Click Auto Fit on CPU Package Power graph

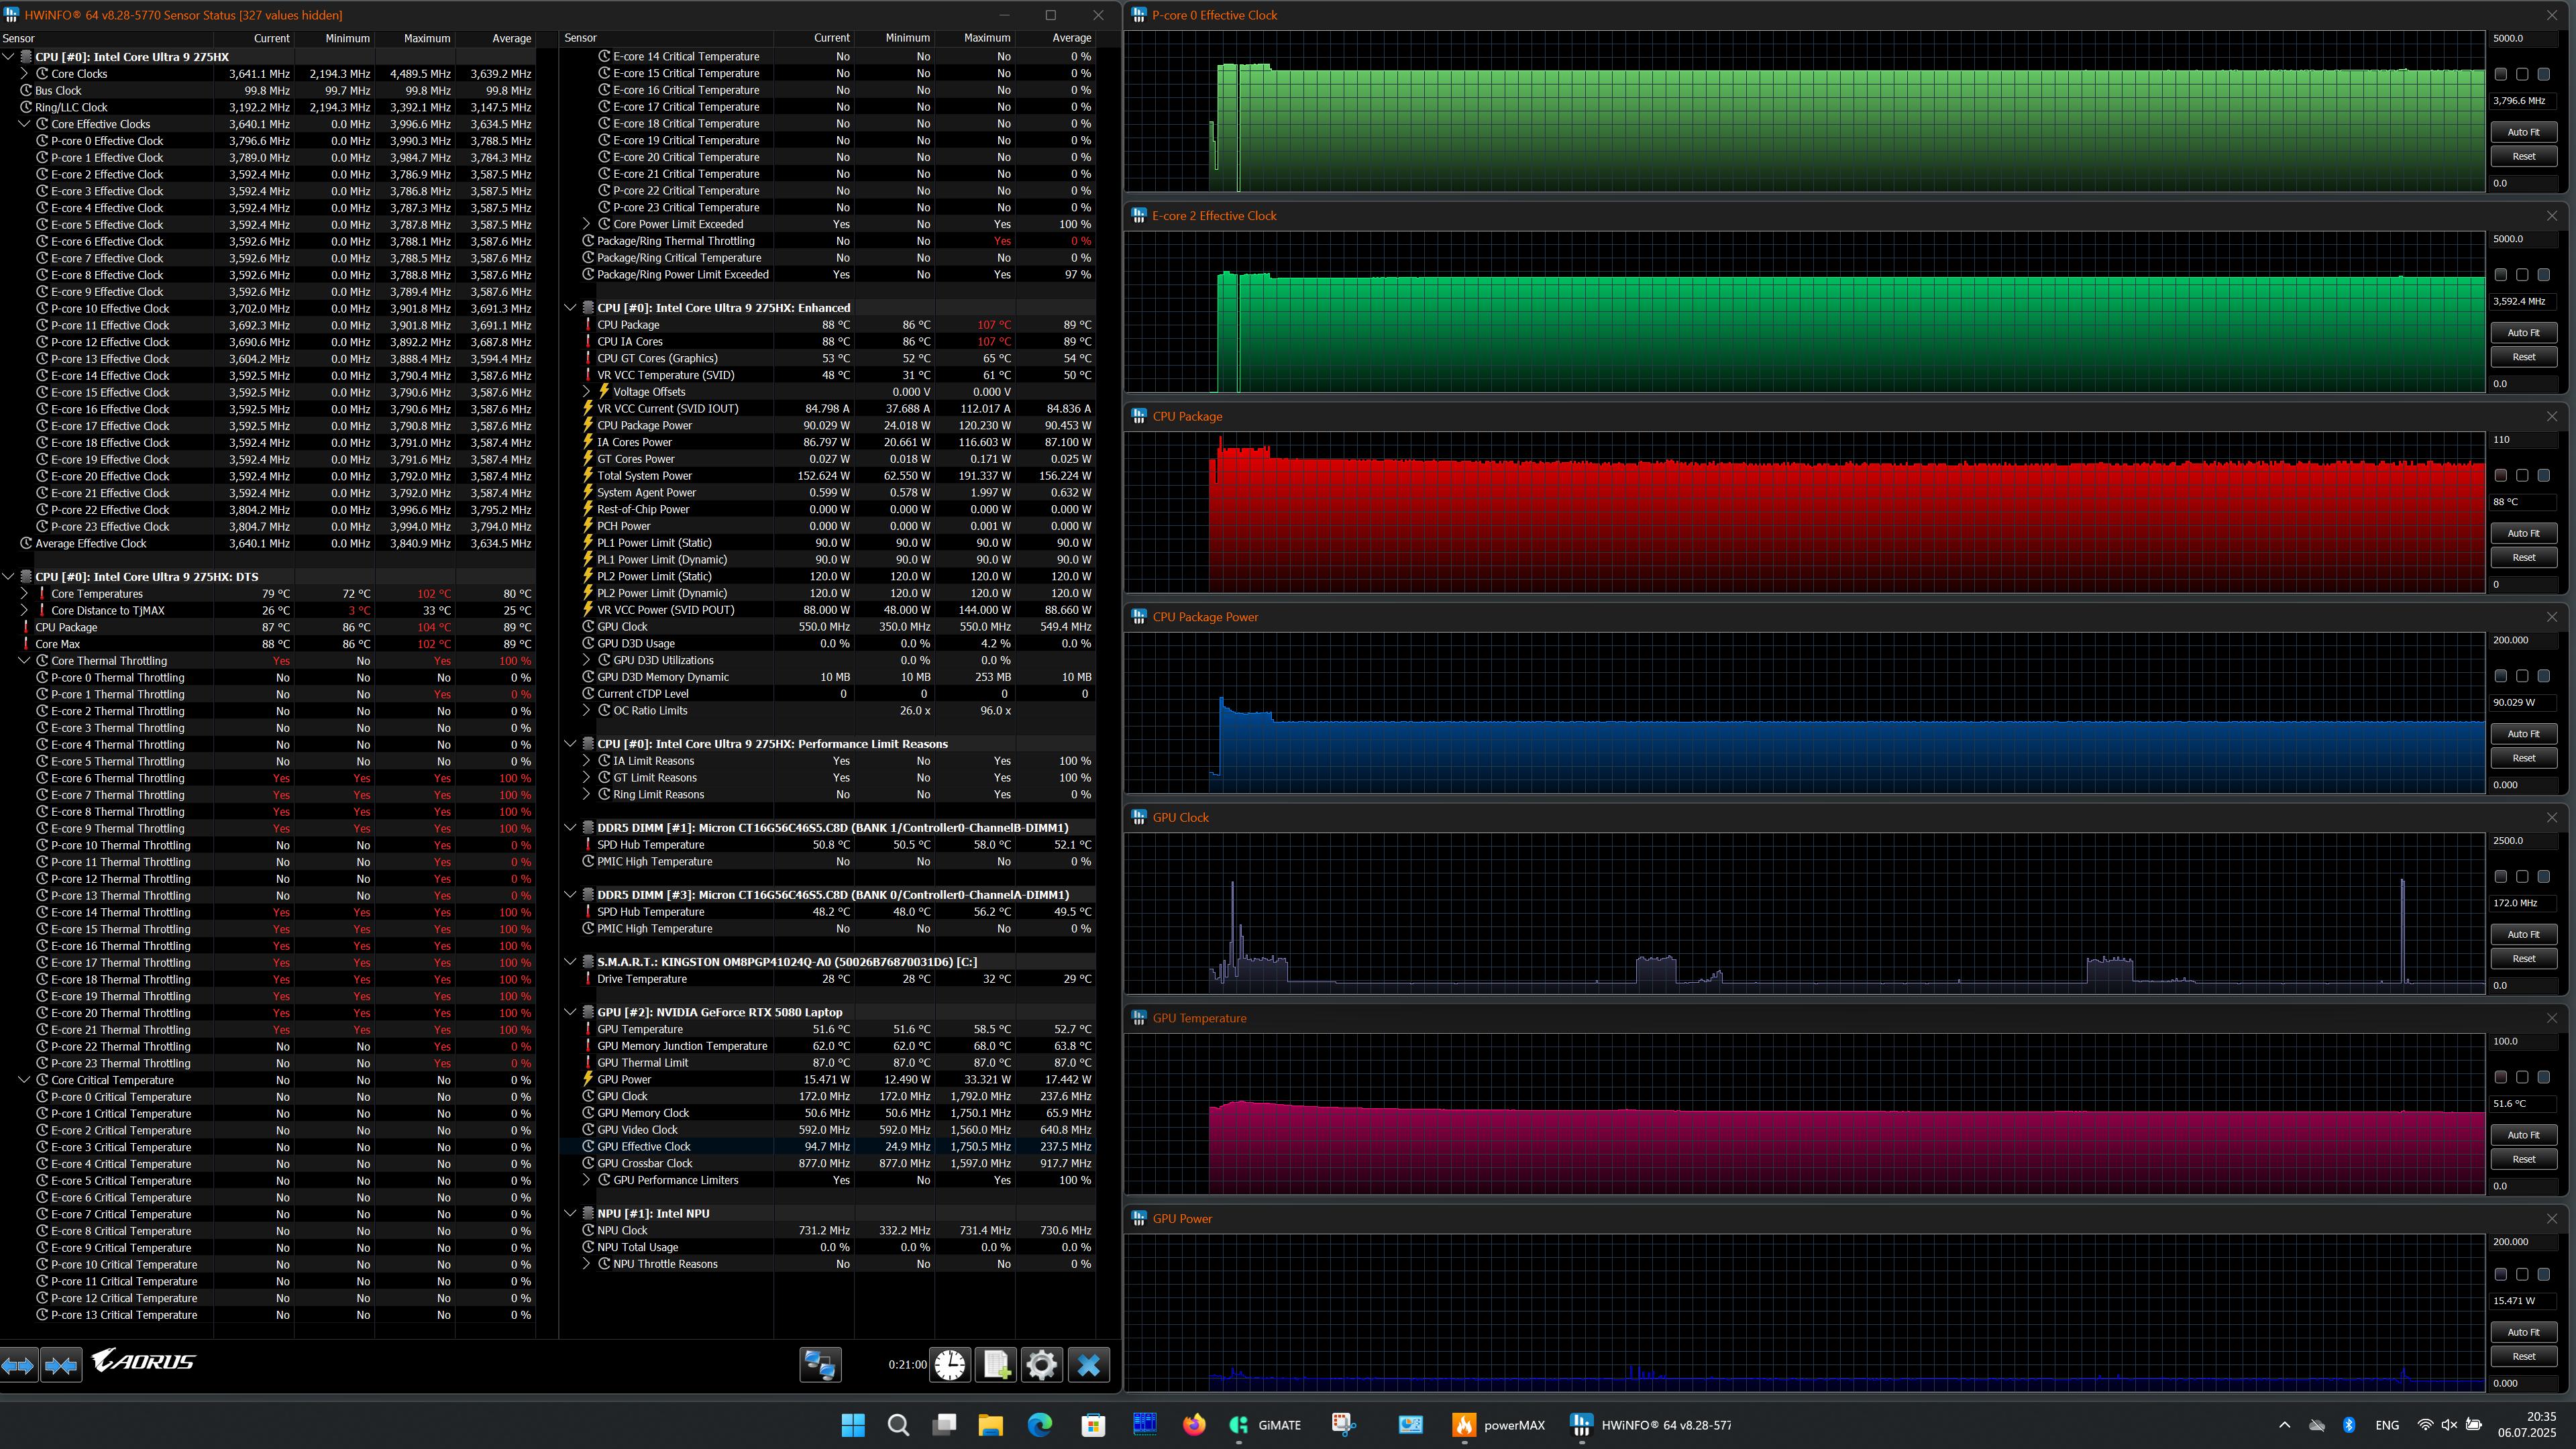[x=2522, y=734]
